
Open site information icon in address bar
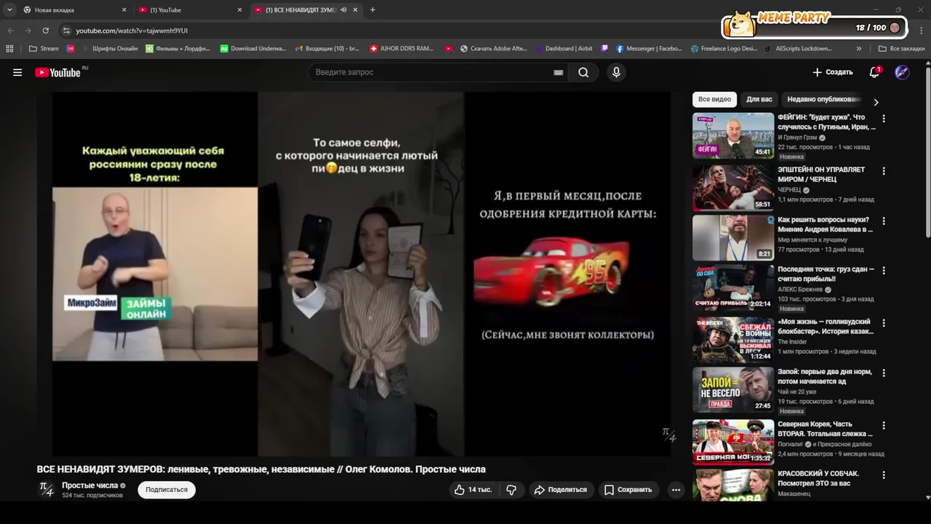click(x=66, y=31)
